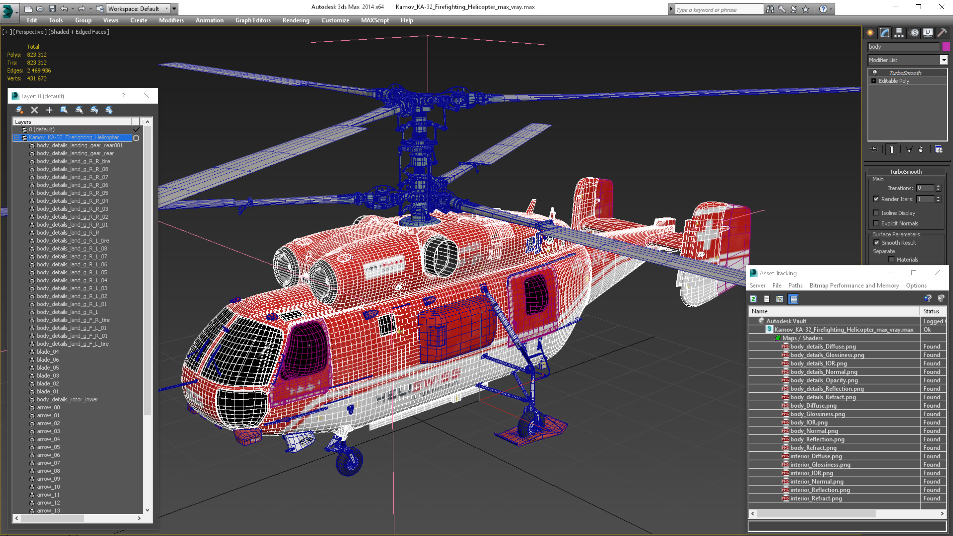The width and height of the screenshot is (953, 536).
Task: Open the Workspace: Default dropdown
Action: click(x=138, y=9)
